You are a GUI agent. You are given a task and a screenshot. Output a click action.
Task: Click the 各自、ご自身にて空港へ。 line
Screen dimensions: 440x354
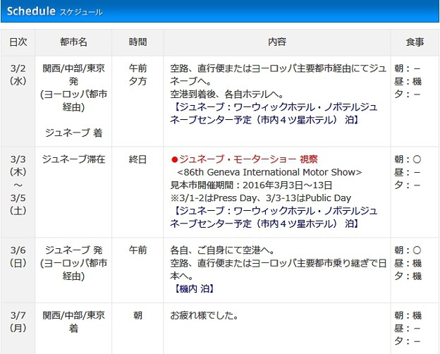coord(222,250)
